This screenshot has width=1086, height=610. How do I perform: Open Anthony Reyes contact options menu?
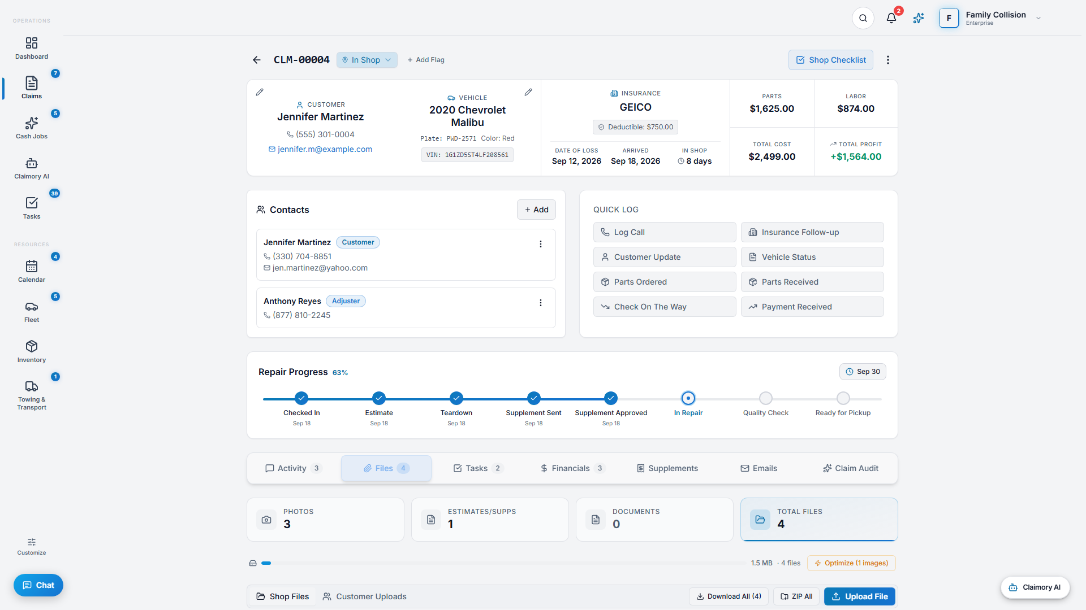[x=541, y=303]
